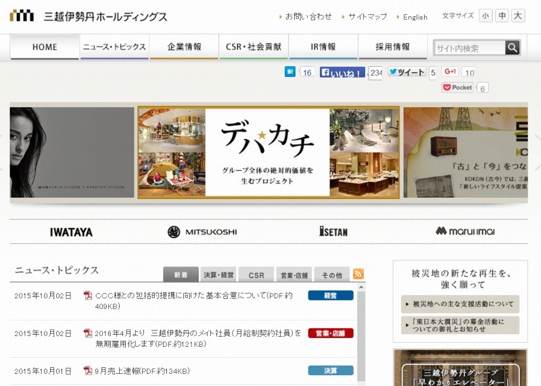Screen dimensions: 541x386
Task: Share via Hatena Bookmark B! icon
Action: (x=290, y=72)
